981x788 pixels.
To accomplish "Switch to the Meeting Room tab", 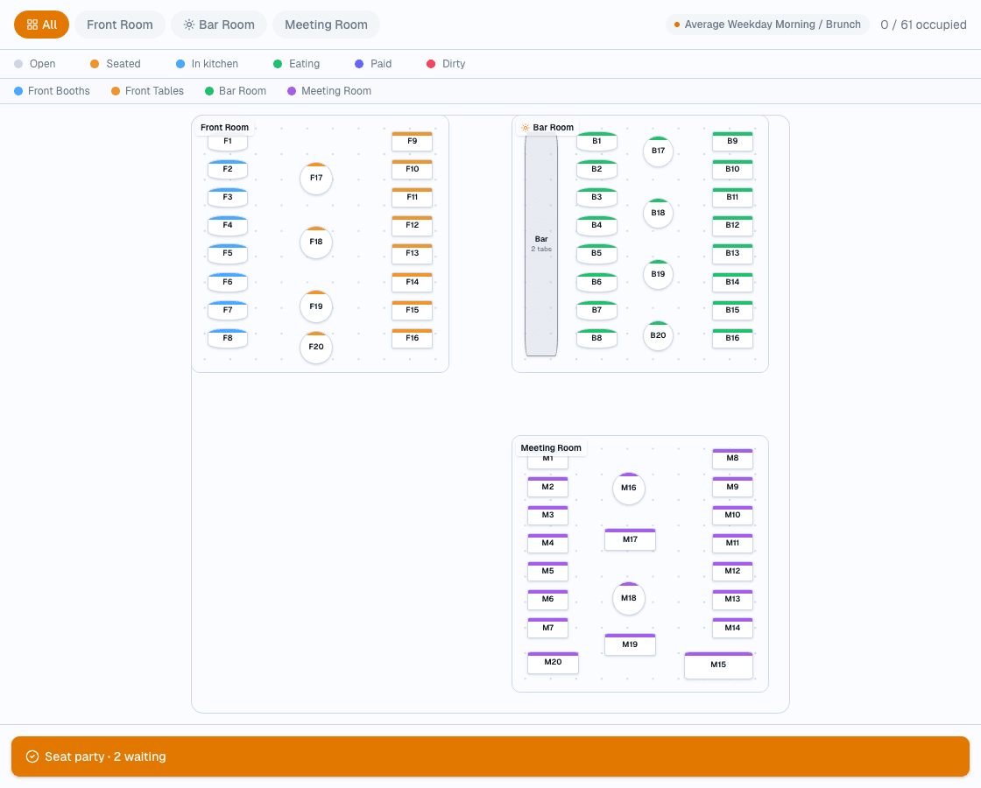I will click(326, 25).
